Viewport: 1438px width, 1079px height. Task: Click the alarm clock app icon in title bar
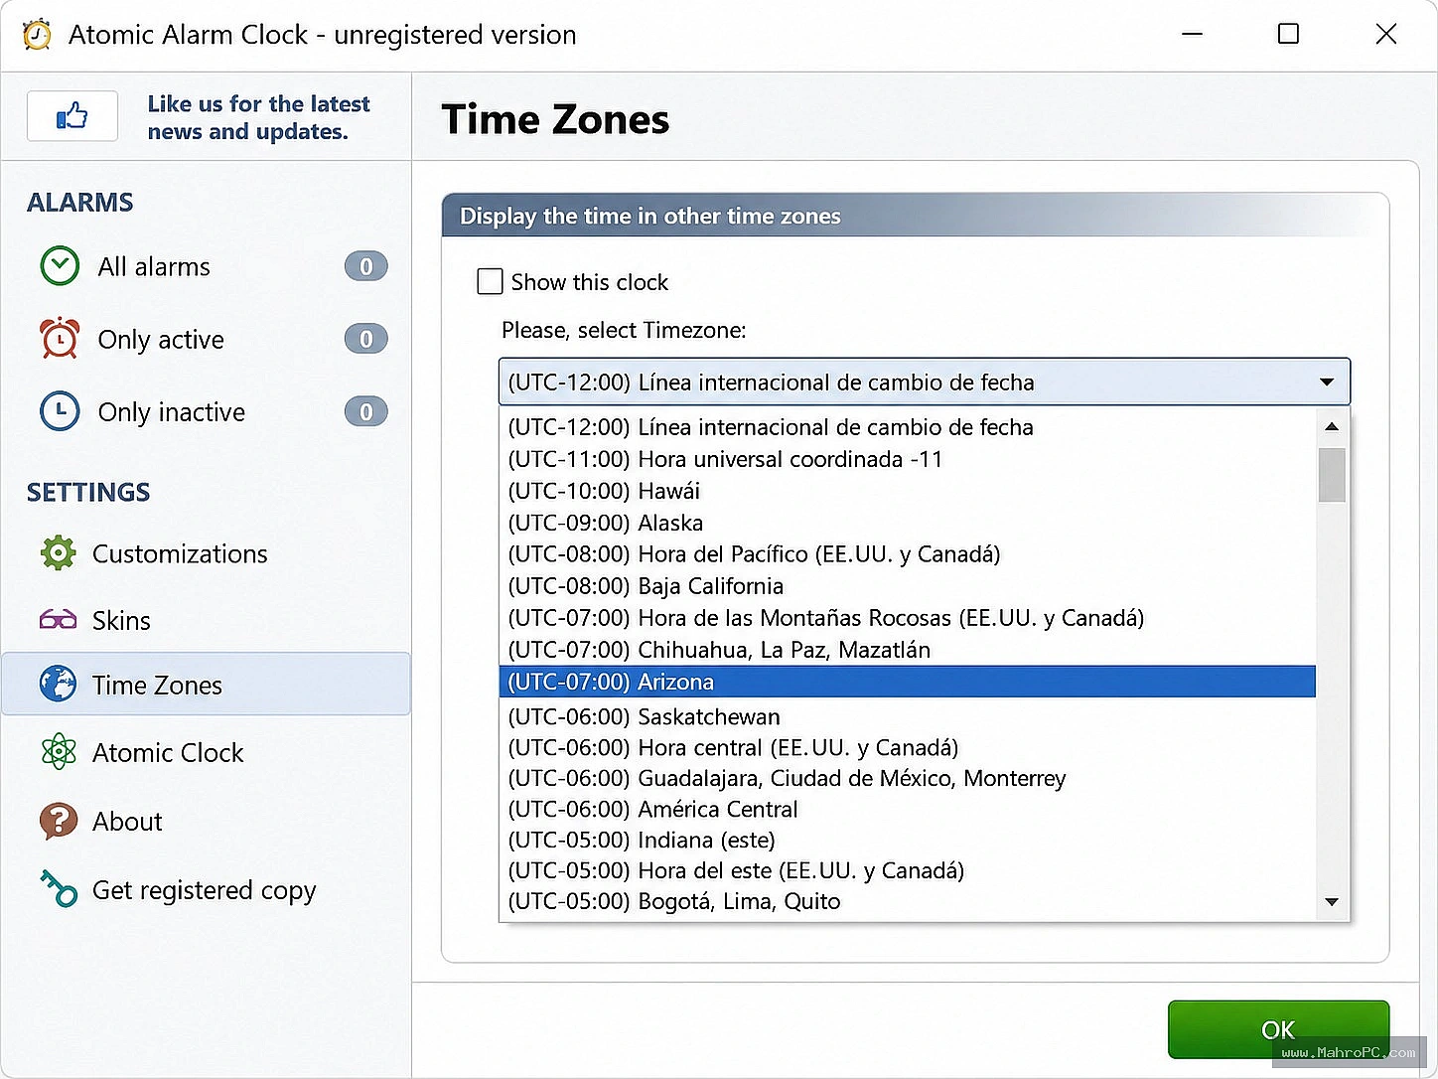tap(37, 34)
